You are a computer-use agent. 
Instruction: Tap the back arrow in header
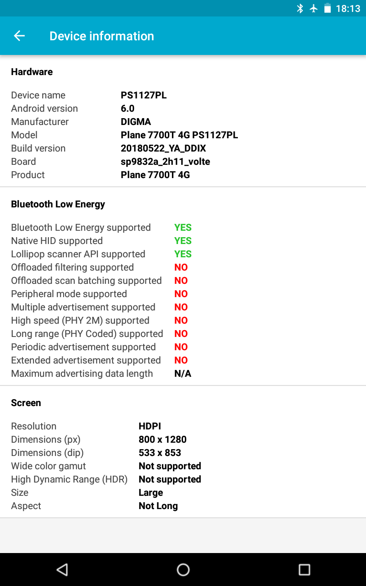(19, 36)
